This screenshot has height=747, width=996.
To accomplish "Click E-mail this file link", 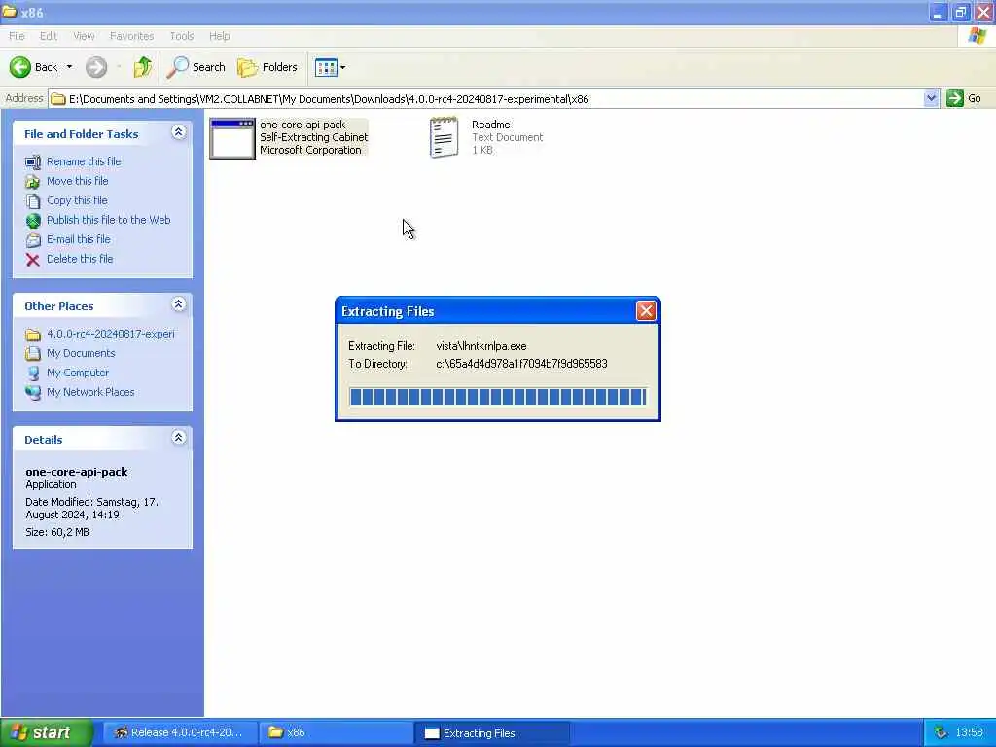I will 78,239.
